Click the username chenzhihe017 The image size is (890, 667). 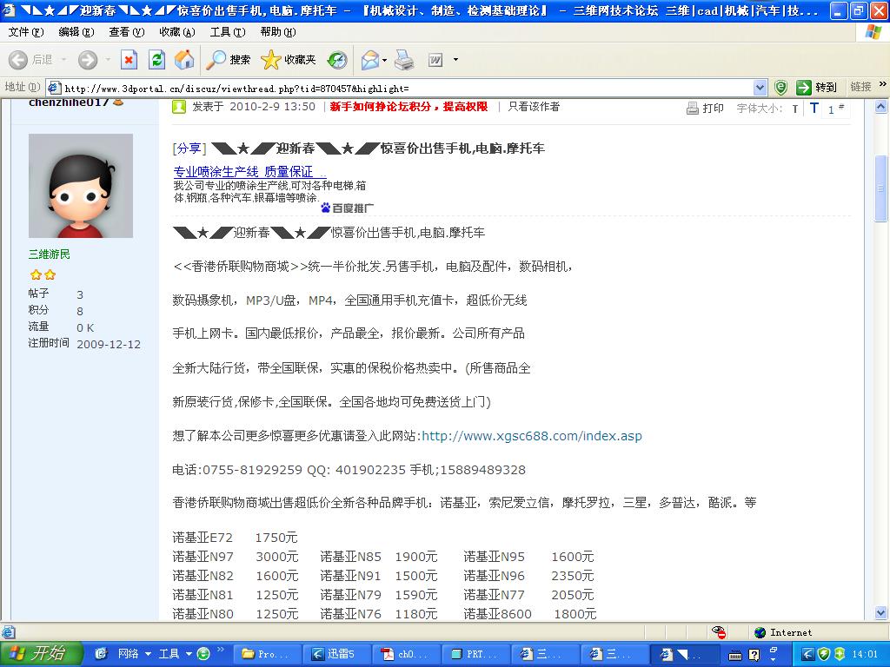(68, 102)
